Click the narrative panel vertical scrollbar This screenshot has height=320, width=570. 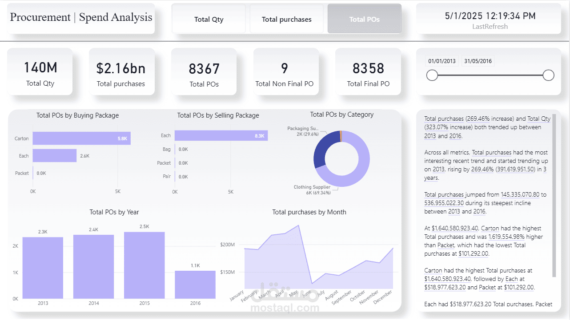(x=554, y=195)
